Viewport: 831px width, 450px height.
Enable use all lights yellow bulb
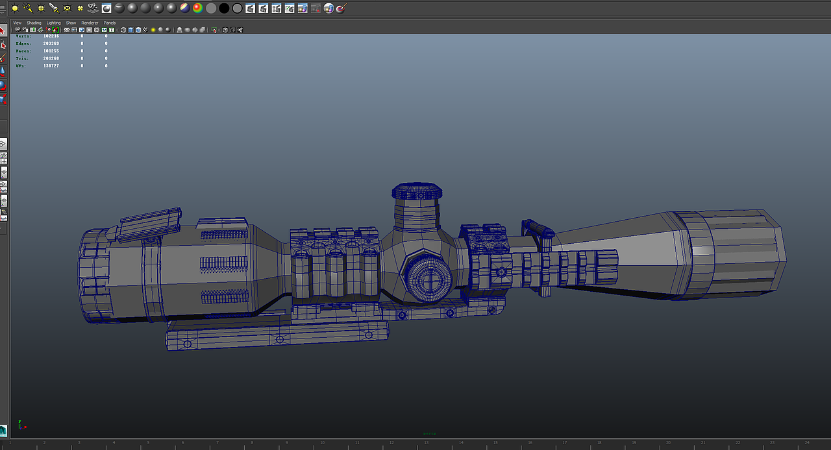(153, 30)
